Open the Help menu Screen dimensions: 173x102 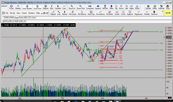coord(38,13)
